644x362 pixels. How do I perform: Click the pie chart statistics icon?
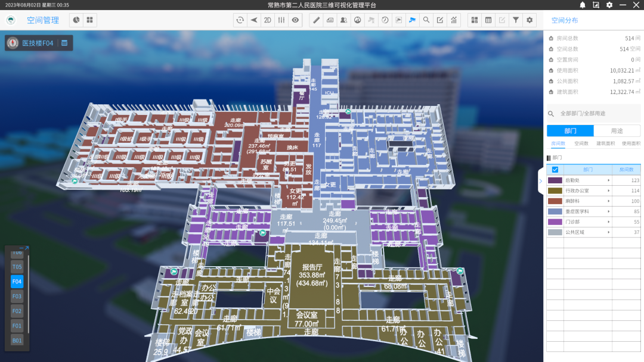(76, 20)
